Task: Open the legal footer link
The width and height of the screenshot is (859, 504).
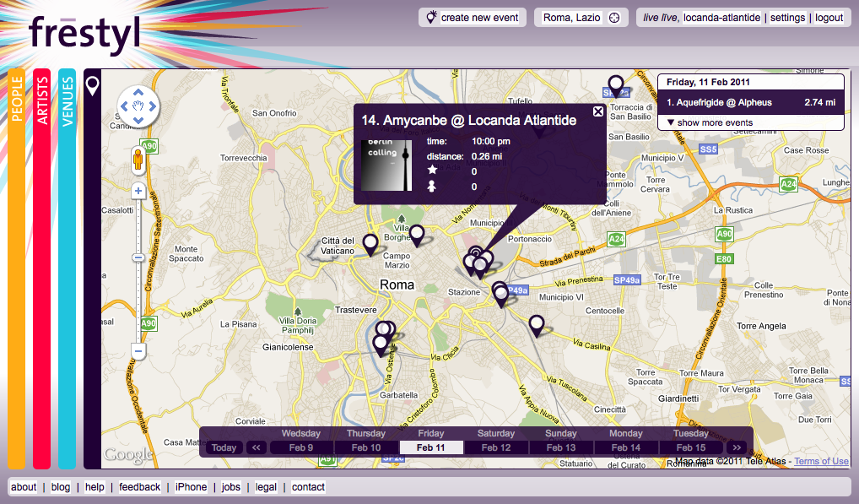Action: (266, 487)
